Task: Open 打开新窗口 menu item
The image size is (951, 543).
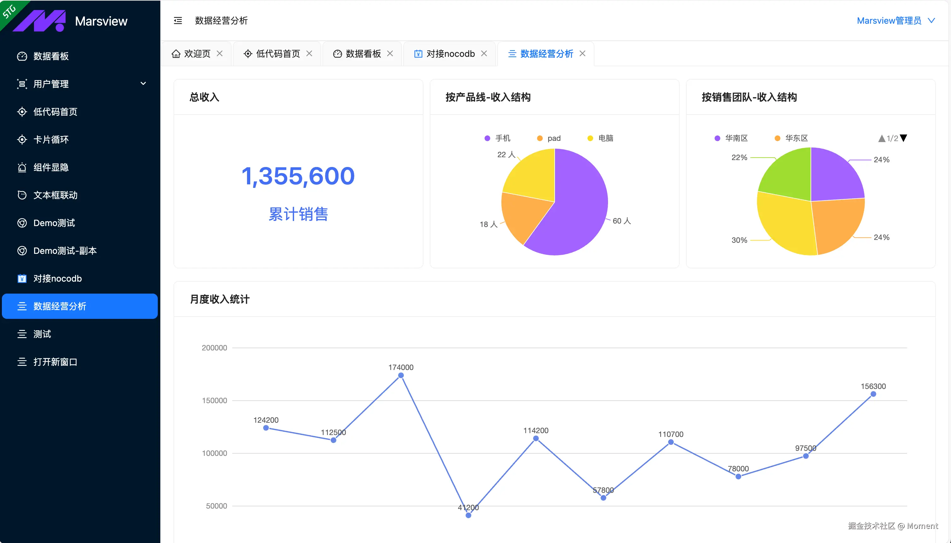Action: [x=55, y=362]
